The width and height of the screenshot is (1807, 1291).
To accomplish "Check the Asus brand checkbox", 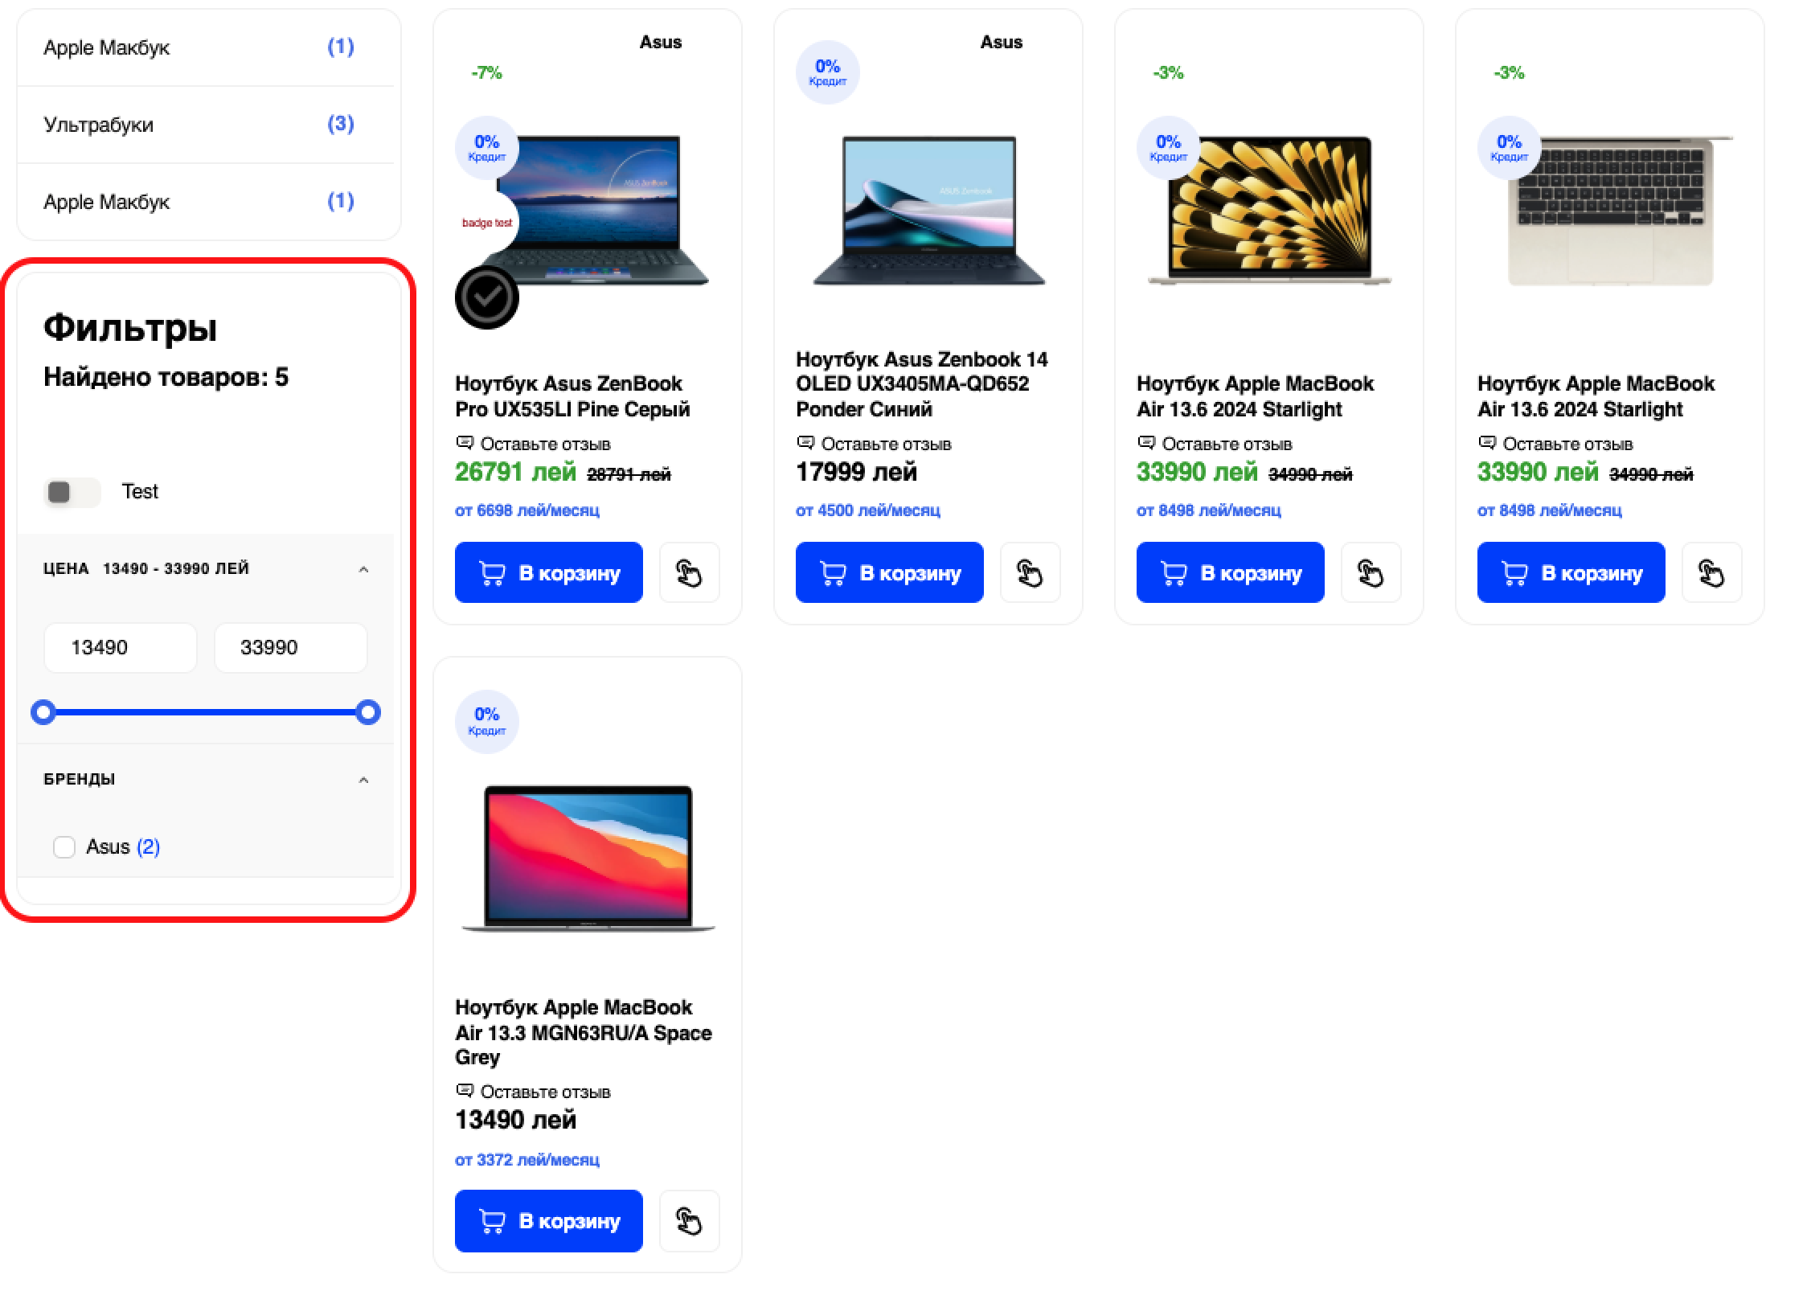I will 64,846.
